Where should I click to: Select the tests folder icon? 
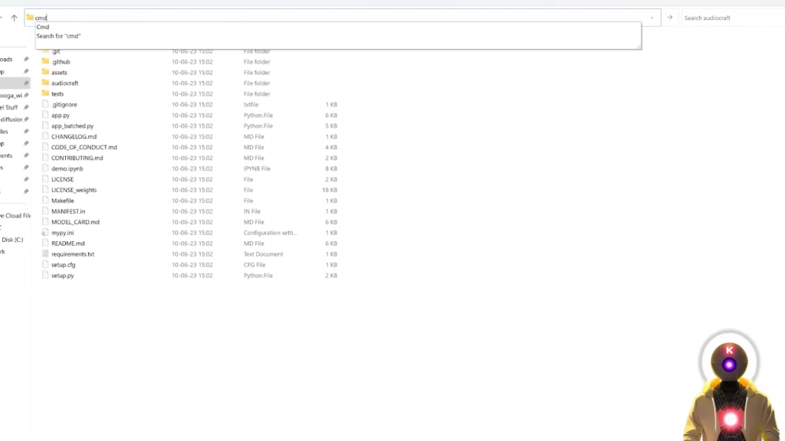pyautogui.click(x=45, y=93)
